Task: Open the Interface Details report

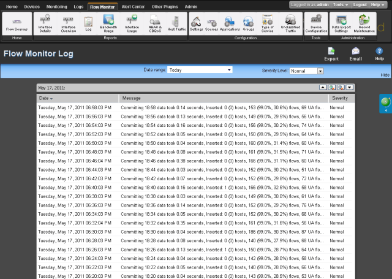Action: (x=45, y=24)
